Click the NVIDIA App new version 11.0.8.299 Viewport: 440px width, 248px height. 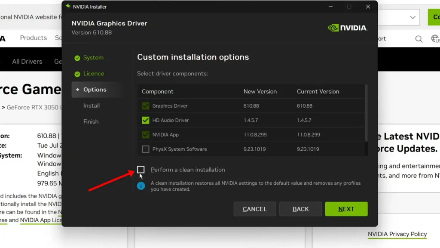(x=255, y=135)
